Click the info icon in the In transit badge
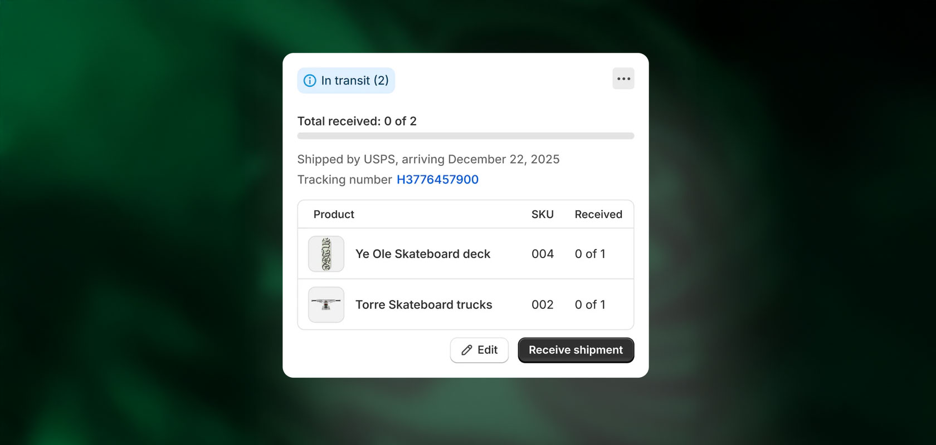This screenshot has height=445, width=936. [x=310, y=81]
